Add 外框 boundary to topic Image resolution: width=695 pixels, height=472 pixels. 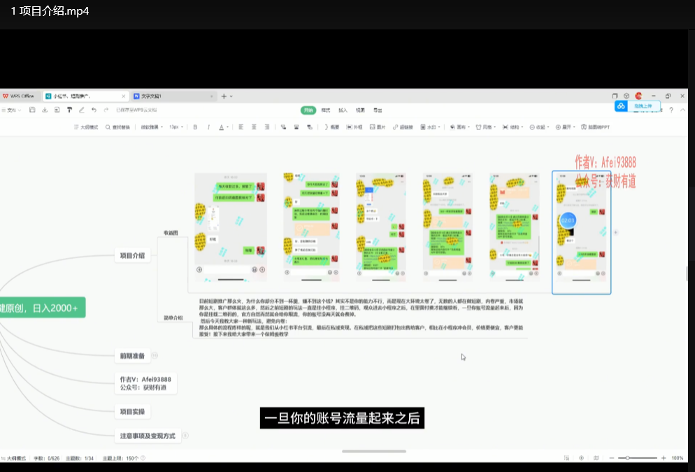354,127
